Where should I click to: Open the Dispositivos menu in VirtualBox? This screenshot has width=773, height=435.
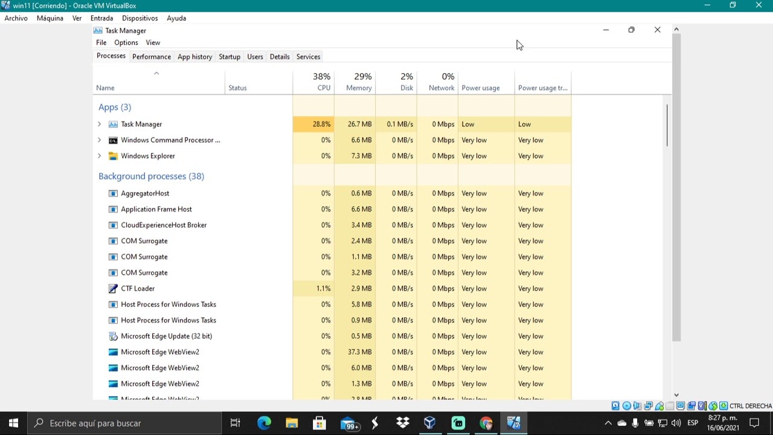tap(140, 18)
